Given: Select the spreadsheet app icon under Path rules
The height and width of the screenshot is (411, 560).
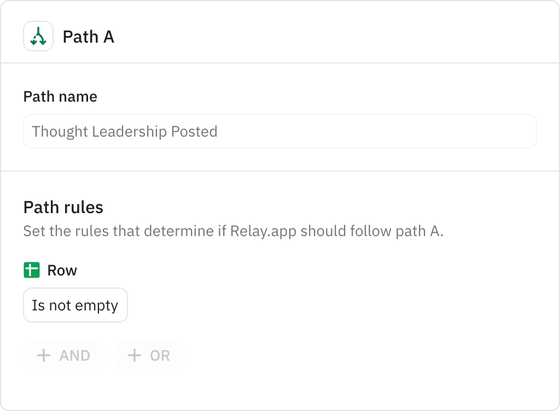Looking at the screenshot, I should point(31,269).
